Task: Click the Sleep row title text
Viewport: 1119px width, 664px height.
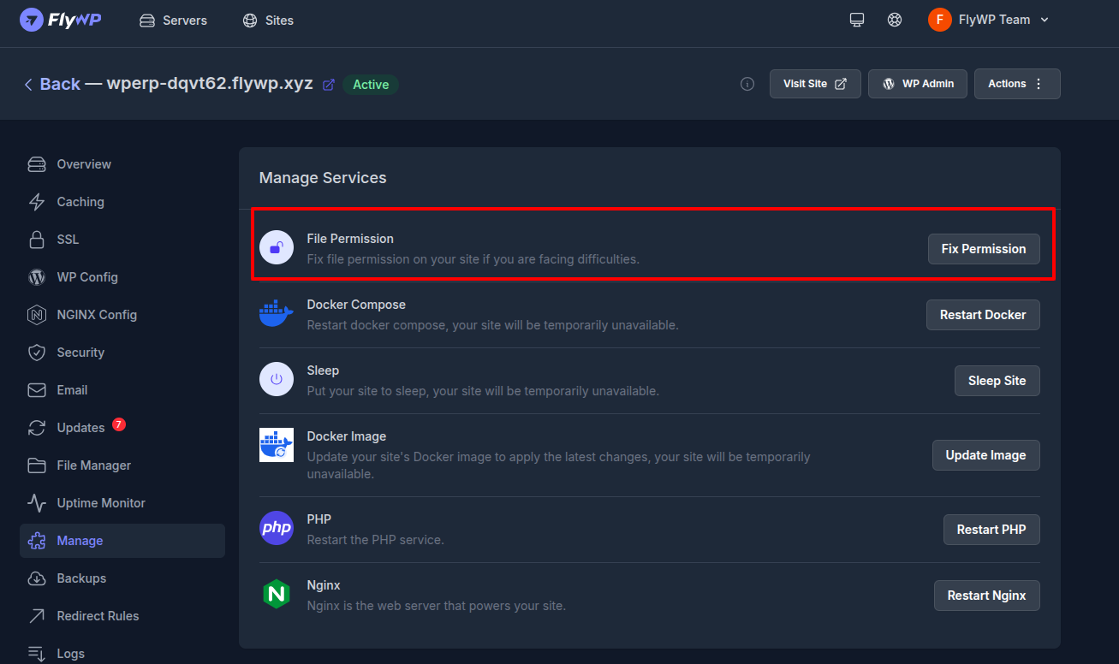Action: (324, 371)
